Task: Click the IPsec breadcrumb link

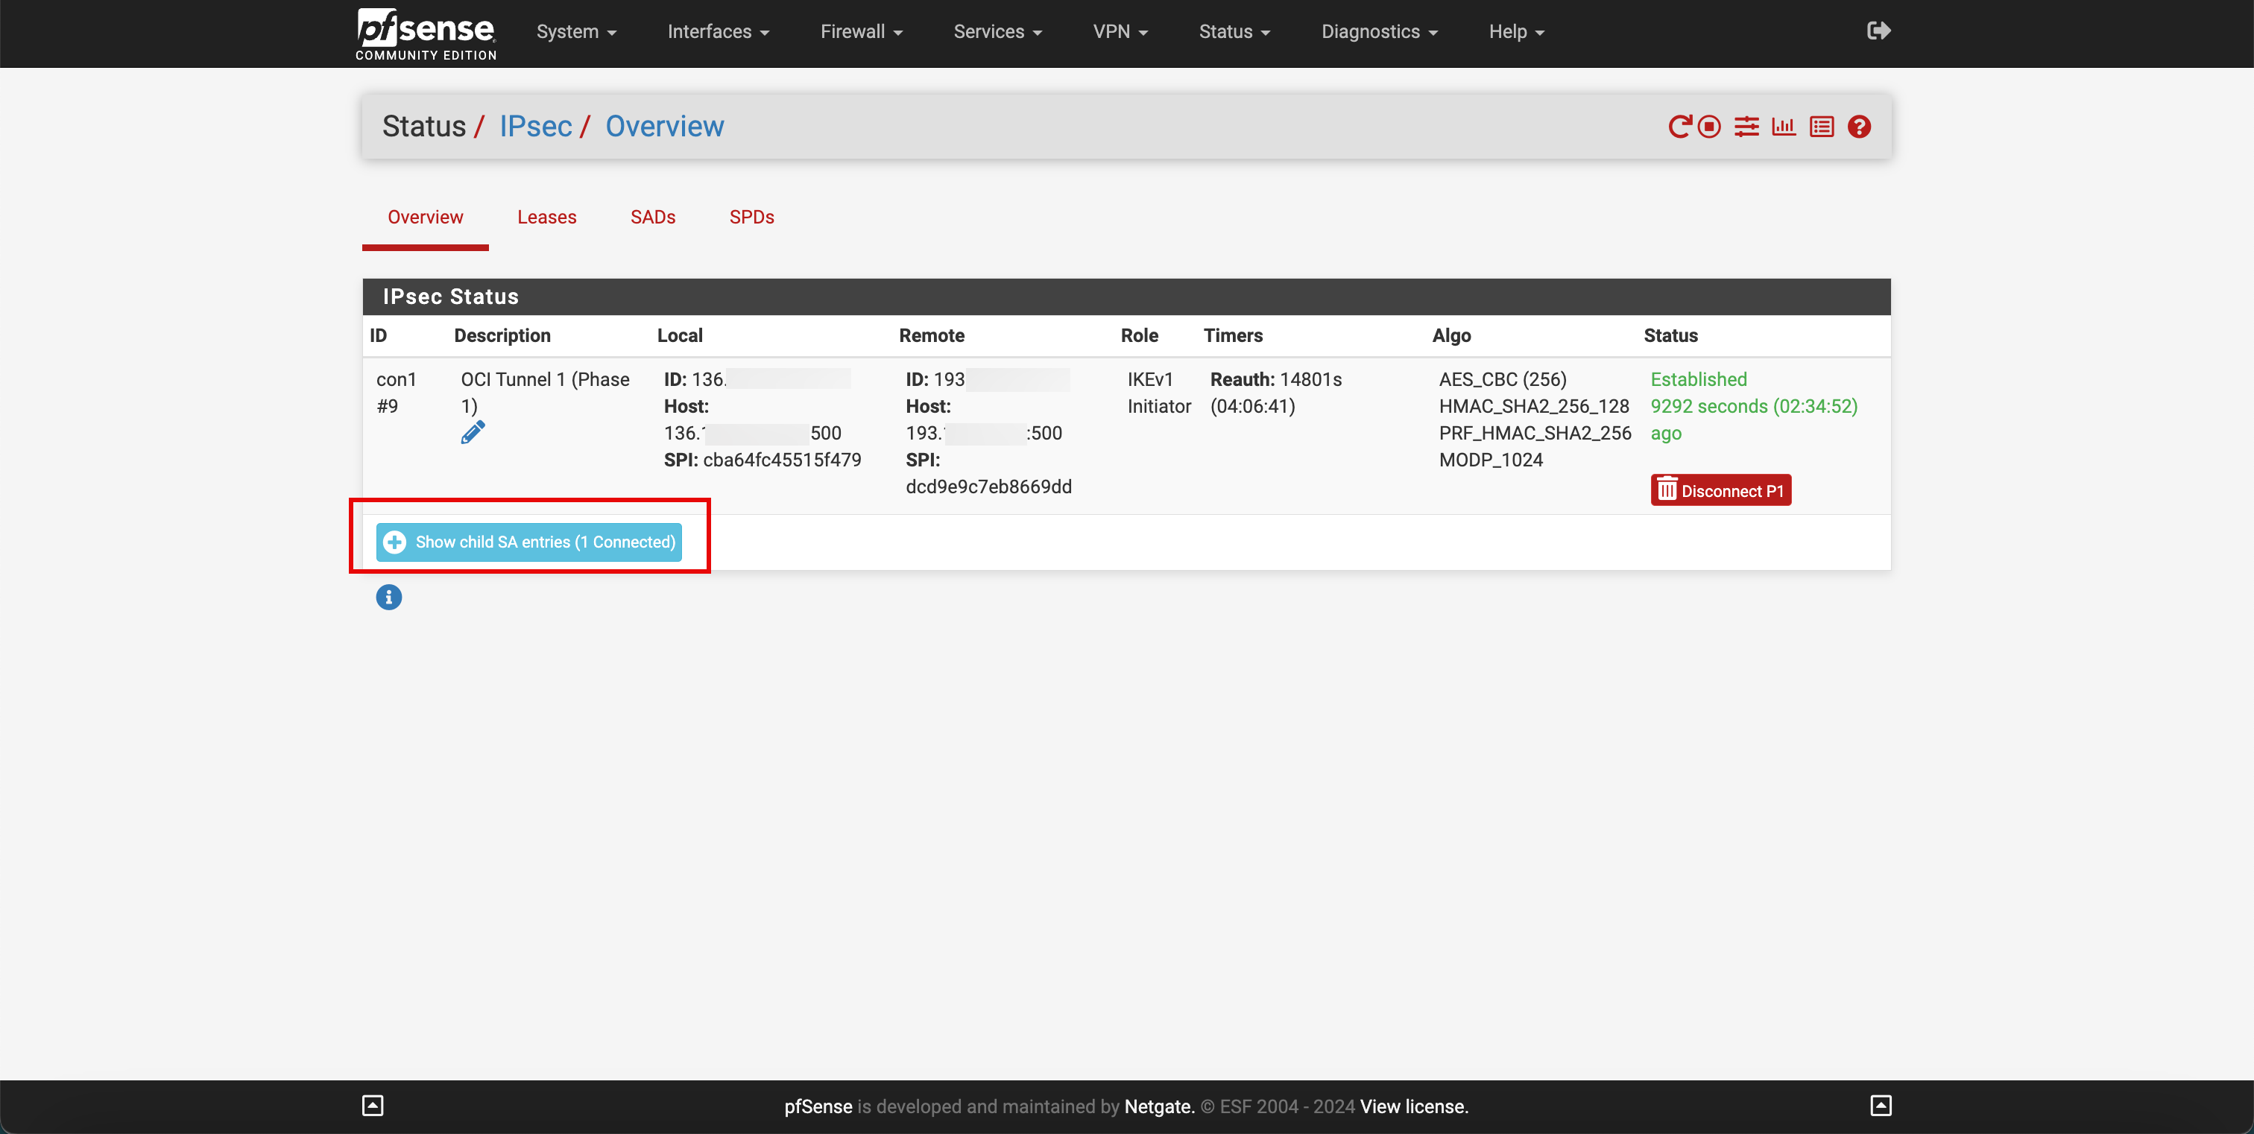Action: click(x=535, y=127)
